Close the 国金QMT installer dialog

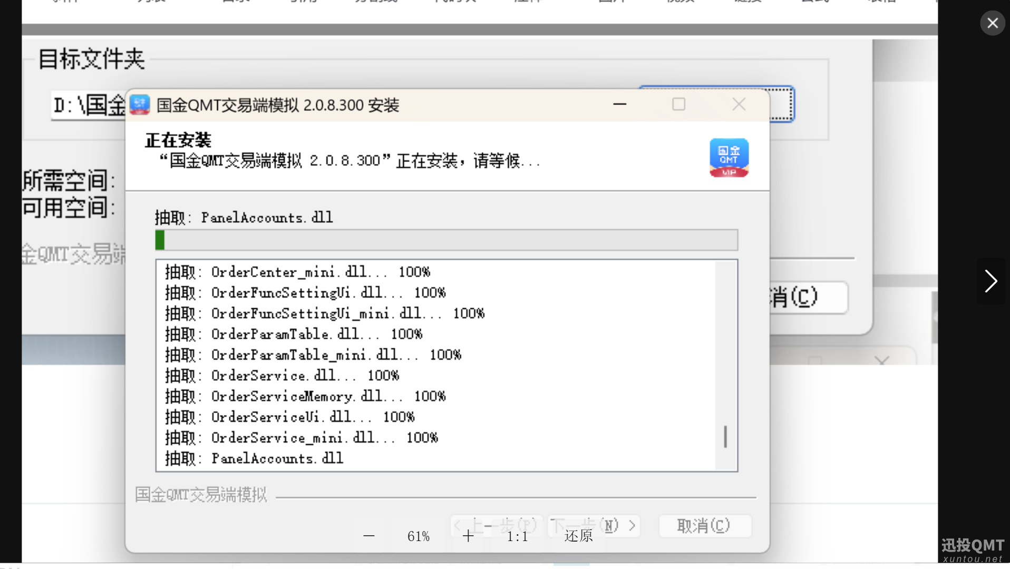point(739,104)
